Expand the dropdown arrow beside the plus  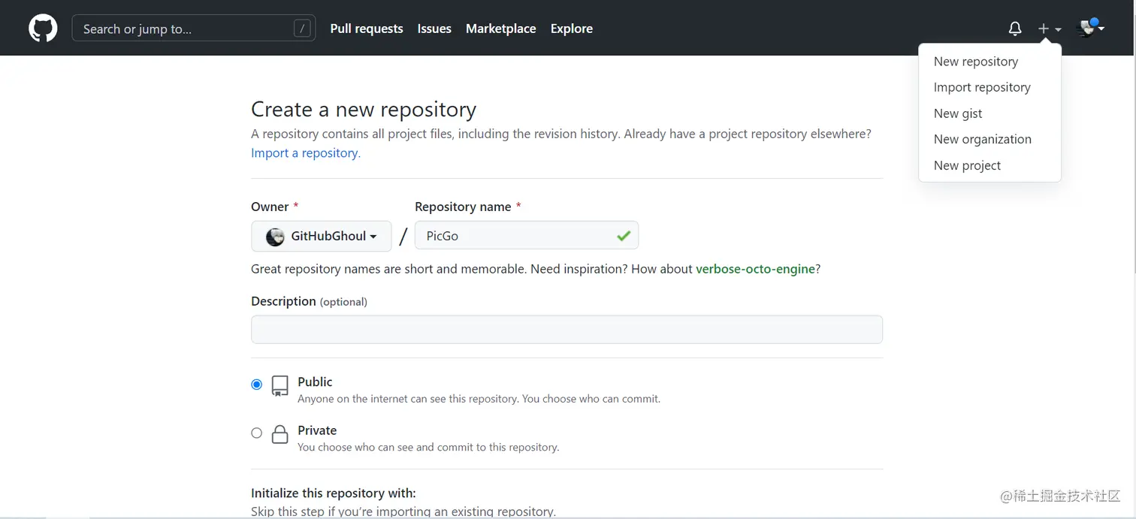pyautogui.click(x=1059, y=29)
